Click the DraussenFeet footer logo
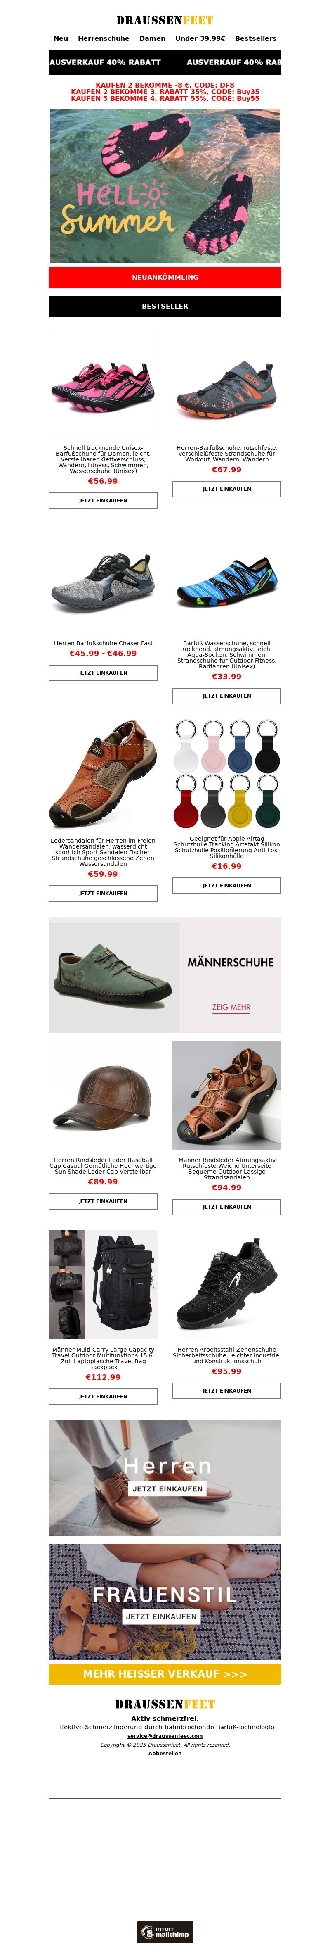Image resolution: width=330 pixels, height=1949 pixels. click(x=165, y=1704)
